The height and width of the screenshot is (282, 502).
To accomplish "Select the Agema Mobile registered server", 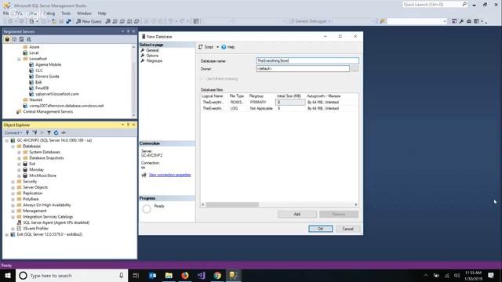I will tap(48, 64).
